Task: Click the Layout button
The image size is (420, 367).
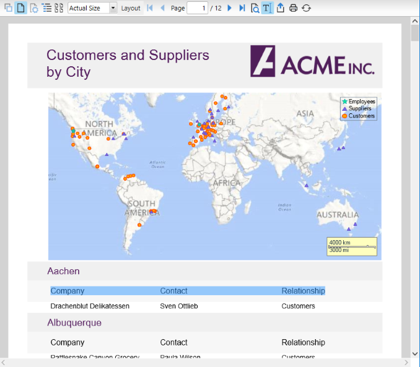Action: point(131,8)
